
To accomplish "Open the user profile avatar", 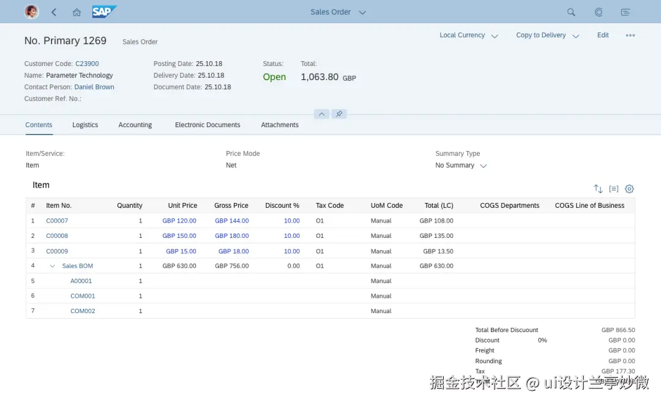I will point(31,12).
